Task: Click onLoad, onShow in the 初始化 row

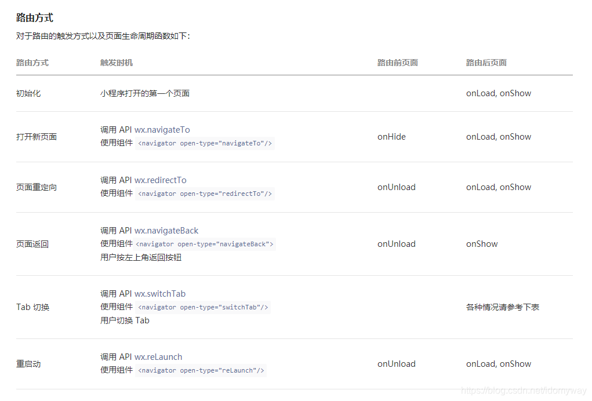Action: tap(499, 93)
